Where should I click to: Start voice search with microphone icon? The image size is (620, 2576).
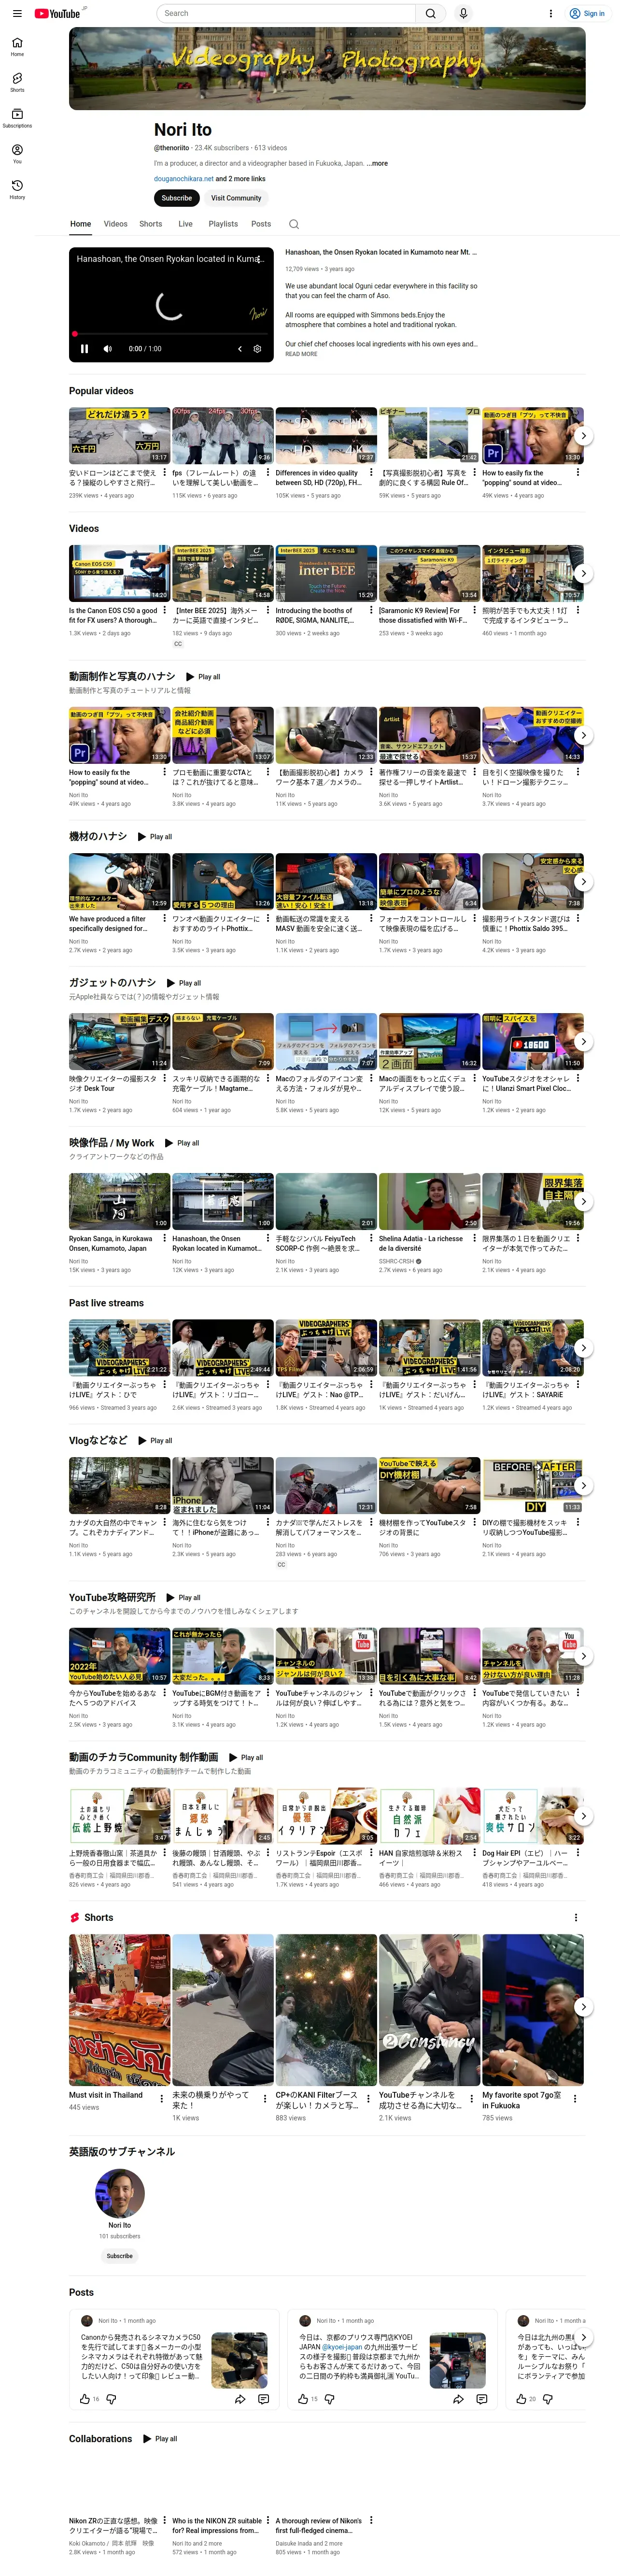[463, 13]
